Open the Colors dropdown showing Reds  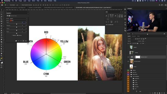pyautogui.click(x=18, y=20)
